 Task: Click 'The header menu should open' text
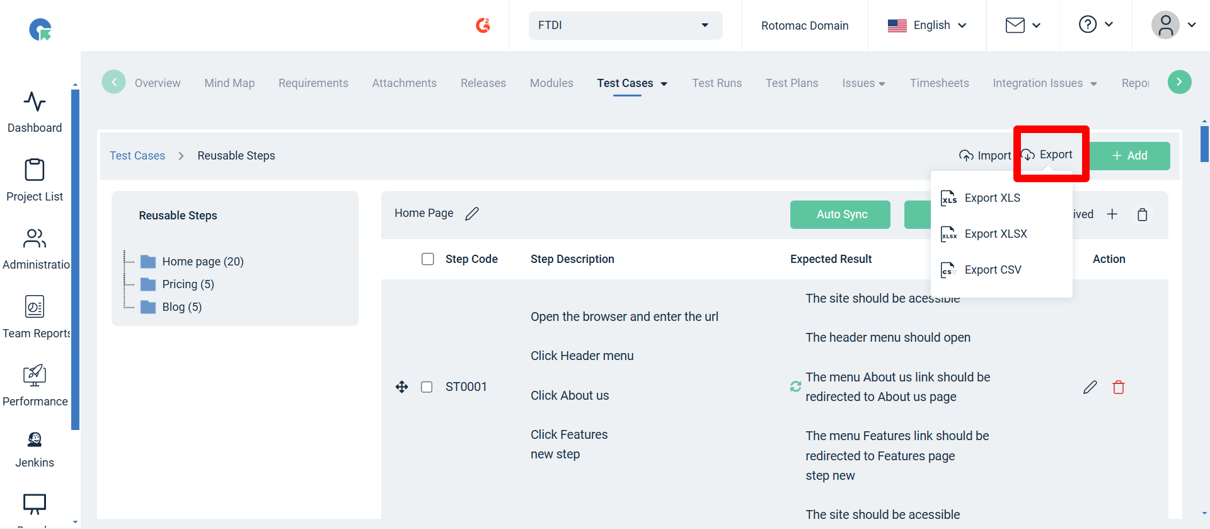point(887,337)
